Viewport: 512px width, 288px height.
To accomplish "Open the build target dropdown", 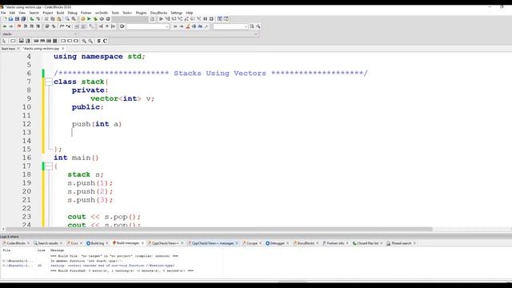I will 130,19.
